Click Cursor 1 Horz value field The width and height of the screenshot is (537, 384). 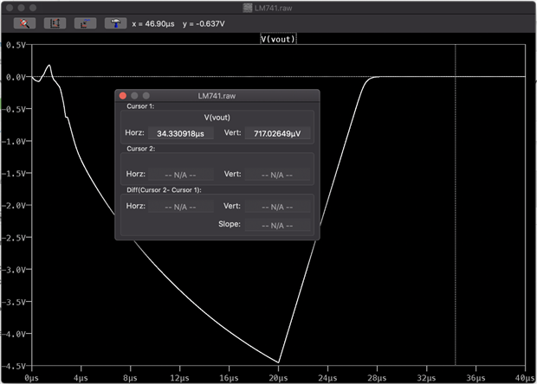(x=180, y=133)
